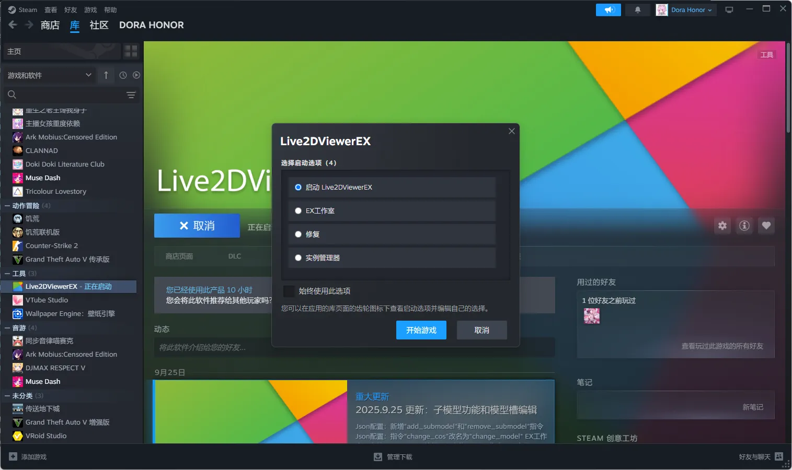Click the sidebar filter options icon
This screenshot has width=792, height=470.
[131, 95]
